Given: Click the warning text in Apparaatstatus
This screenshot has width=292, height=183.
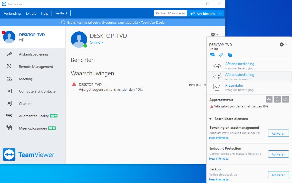Looking at the screenshot, I should point(241,106).
